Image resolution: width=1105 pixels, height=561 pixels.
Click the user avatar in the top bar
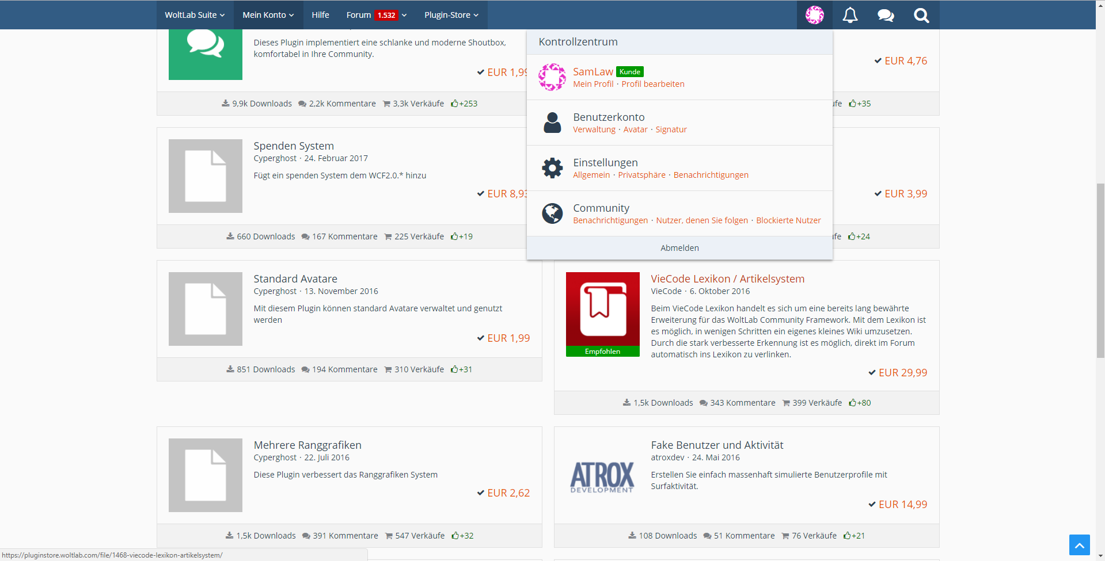(814, 15)
